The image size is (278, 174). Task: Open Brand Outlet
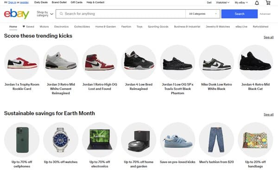[x=59, y=2]
